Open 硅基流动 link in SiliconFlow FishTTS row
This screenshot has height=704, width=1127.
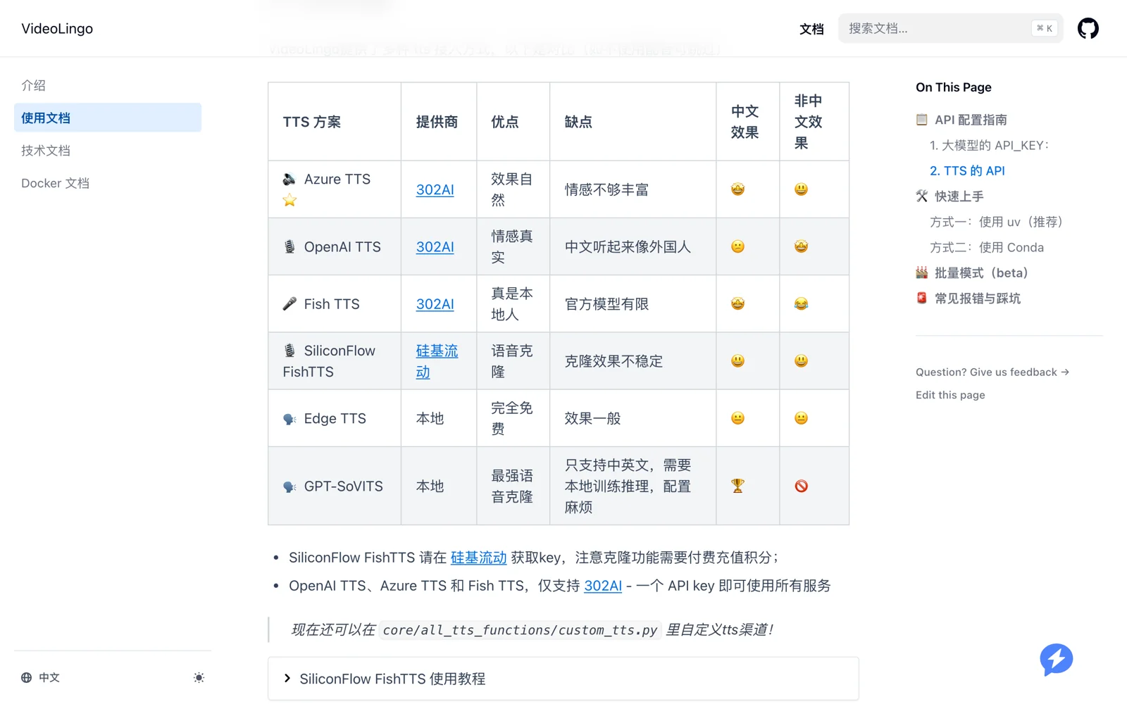pyautogui.click(x=437, y=361)
